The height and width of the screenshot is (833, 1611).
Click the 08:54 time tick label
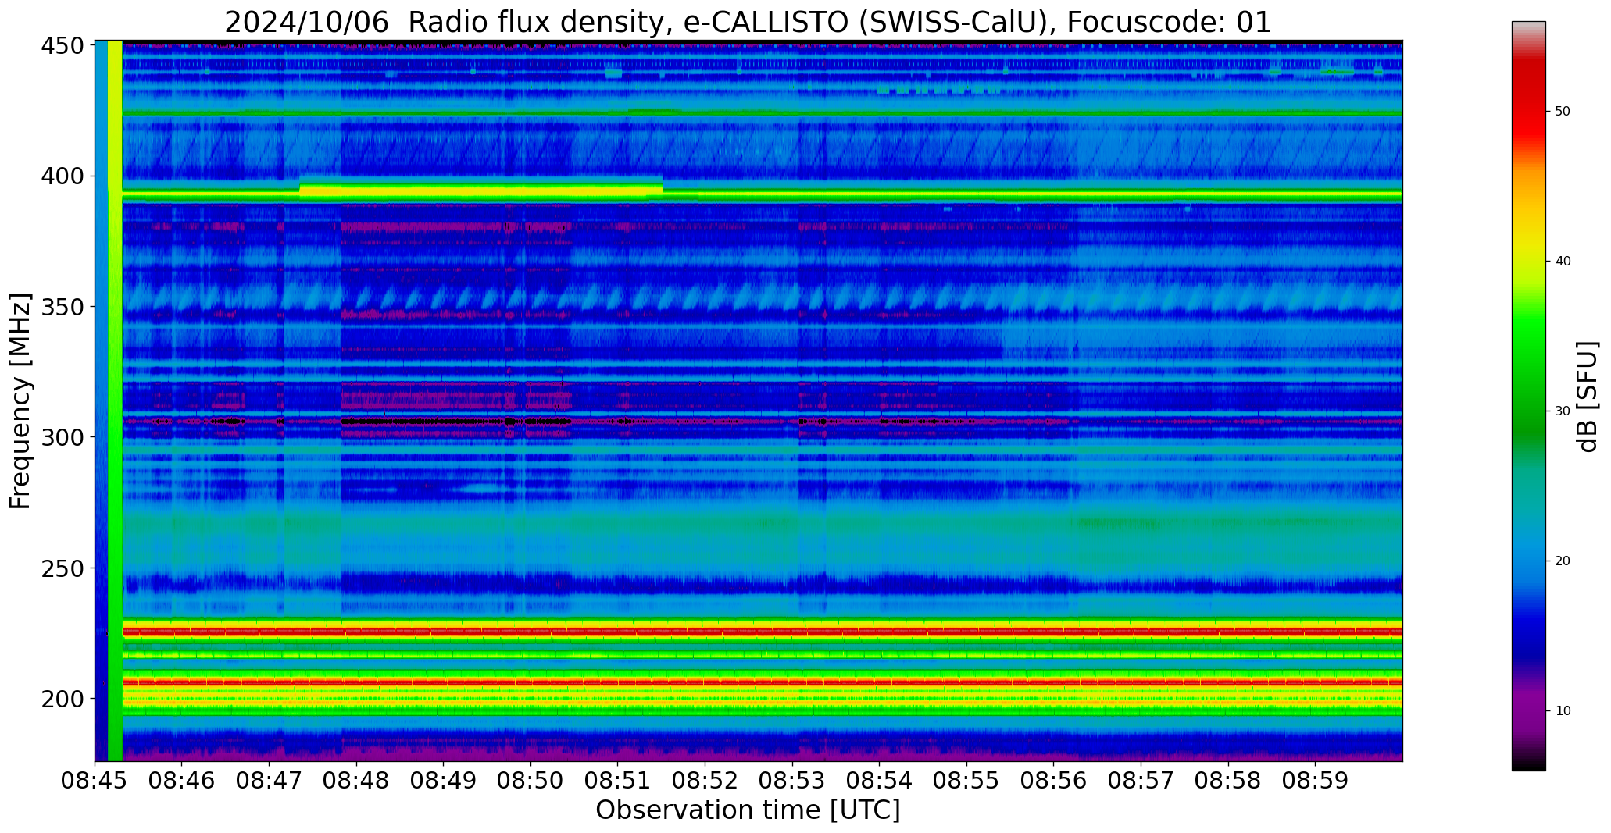pos(880,781)
